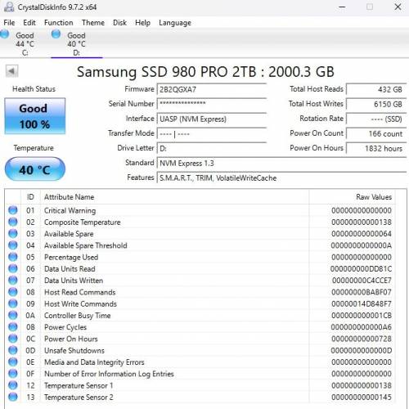Click the ID column header
This screenshot has width=409, height=409.
click(x=30, y=197)
